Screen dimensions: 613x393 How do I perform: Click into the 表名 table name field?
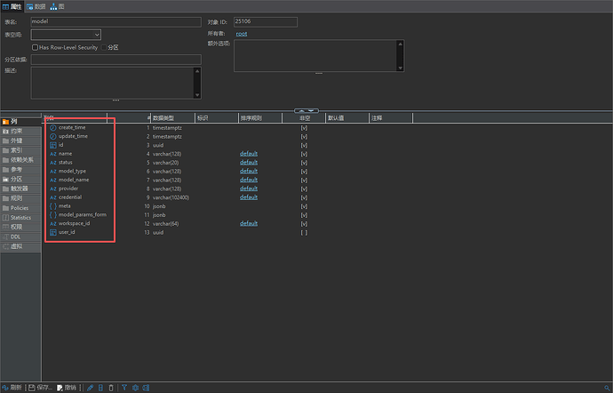click(x=116, y=22)
